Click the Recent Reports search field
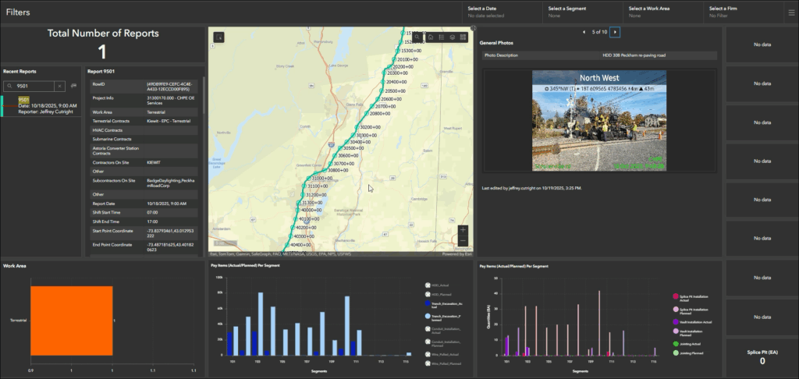Viewport: 799px width, 379px height. [x=34, y=86]
